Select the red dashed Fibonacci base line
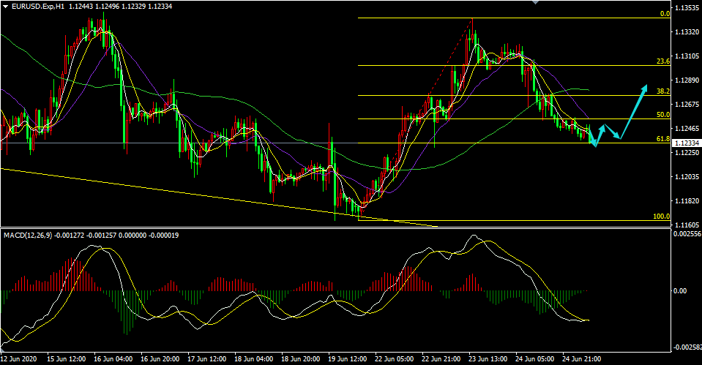 click(x=416, y=119)
